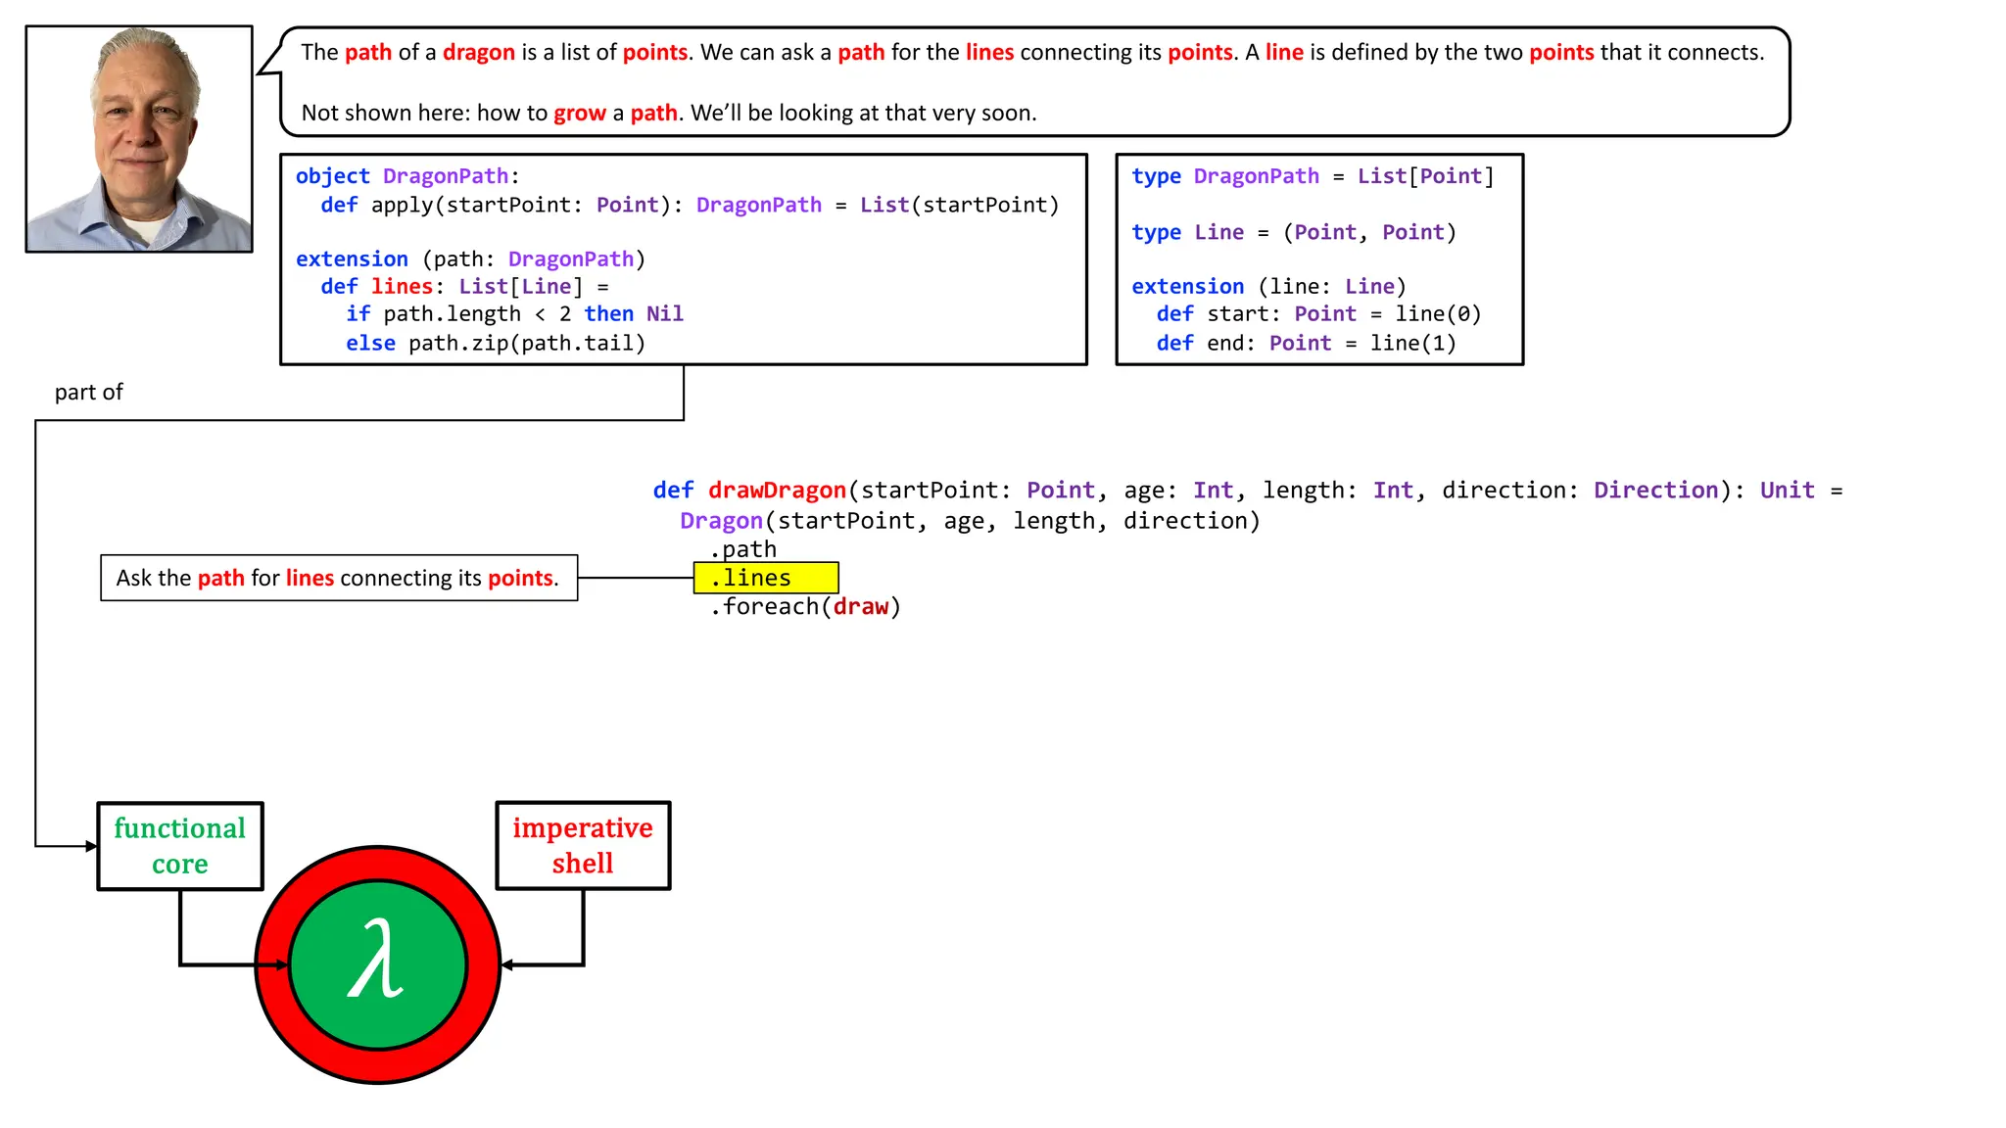Click the red 'grow' word in speech bubble
The width and height of the screenshot is (2006, 1128).
click(x=580, y=114)
